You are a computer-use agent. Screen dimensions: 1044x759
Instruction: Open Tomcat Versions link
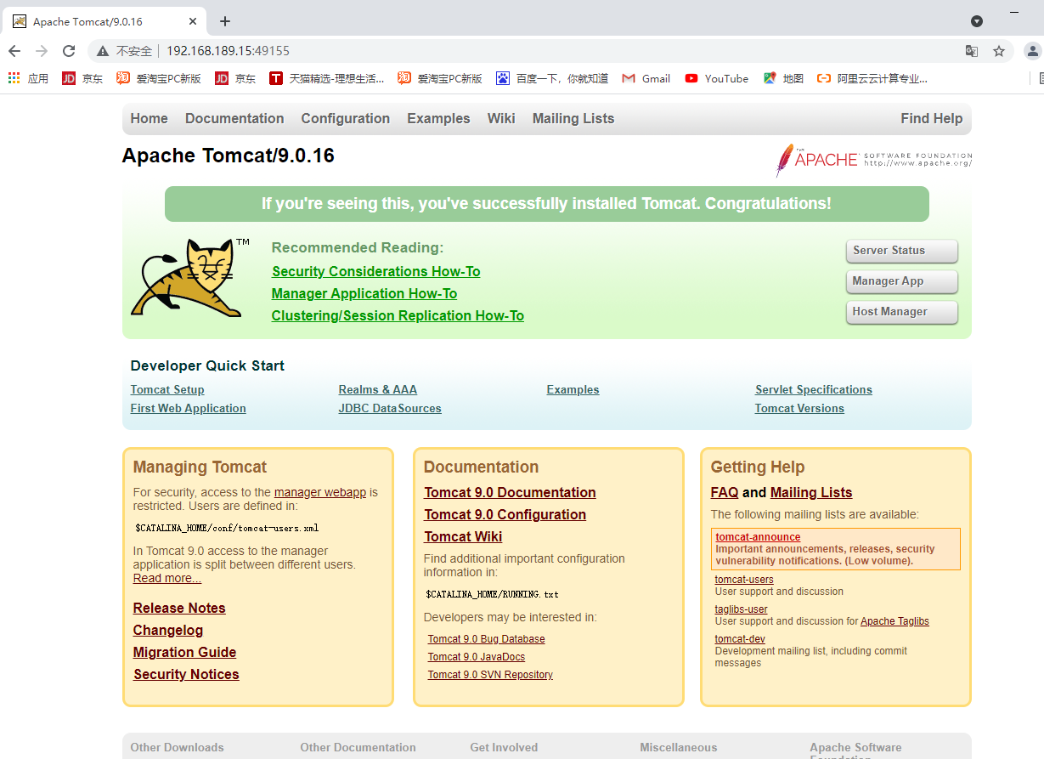click(x=799, y=409)
